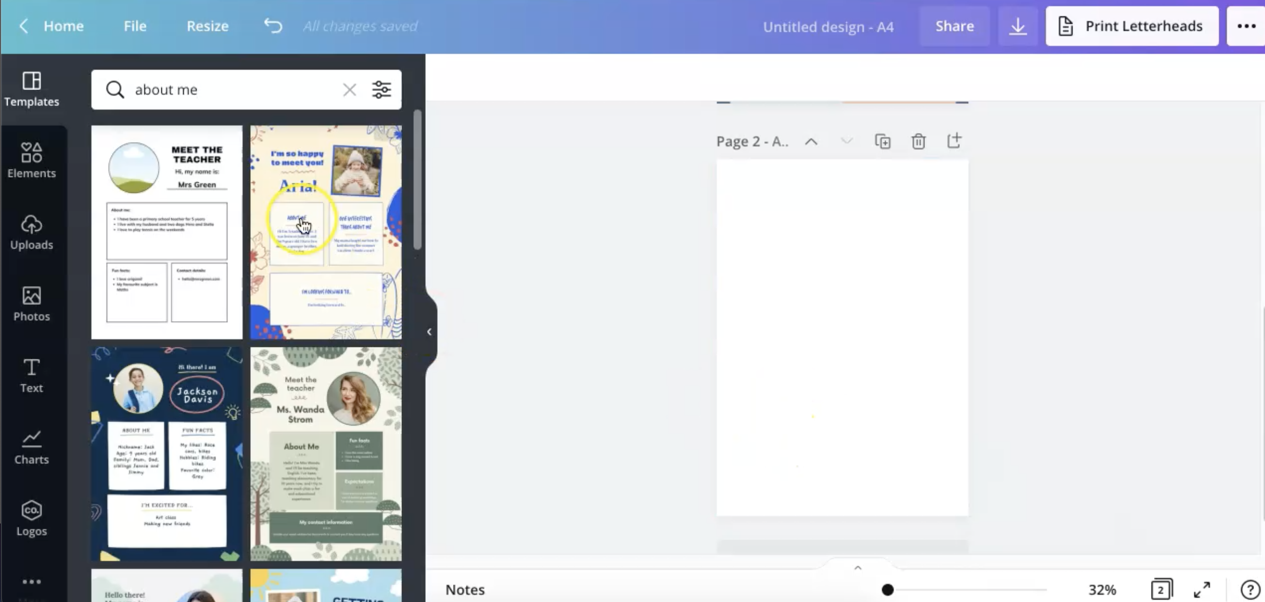Open the File menu
Image resolution: width=1265 pixels, height=602 pixels.
click(x=135, y=26)
